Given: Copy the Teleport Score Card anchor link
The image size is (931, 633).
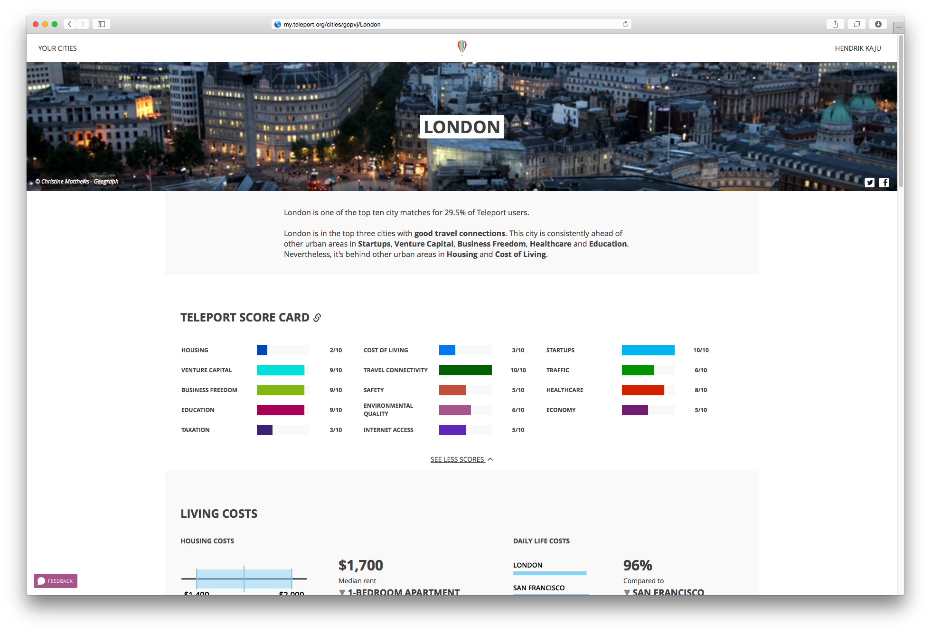Looking at the screenshot, I should click(317, 318).
